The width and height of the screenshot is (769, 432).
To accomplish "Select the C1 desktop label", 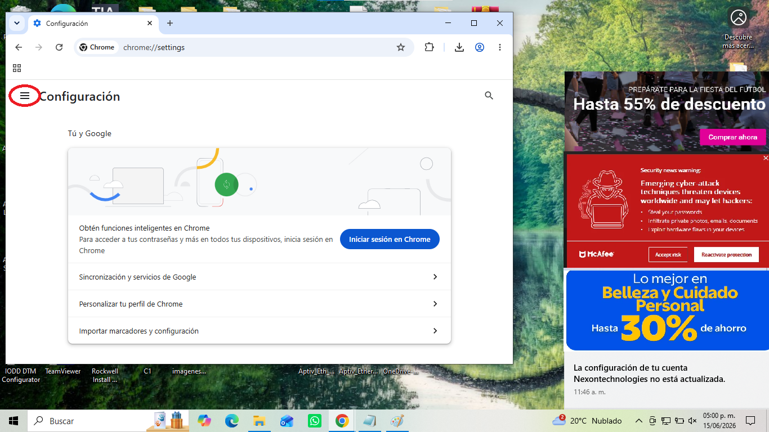I will pos(147,371).
